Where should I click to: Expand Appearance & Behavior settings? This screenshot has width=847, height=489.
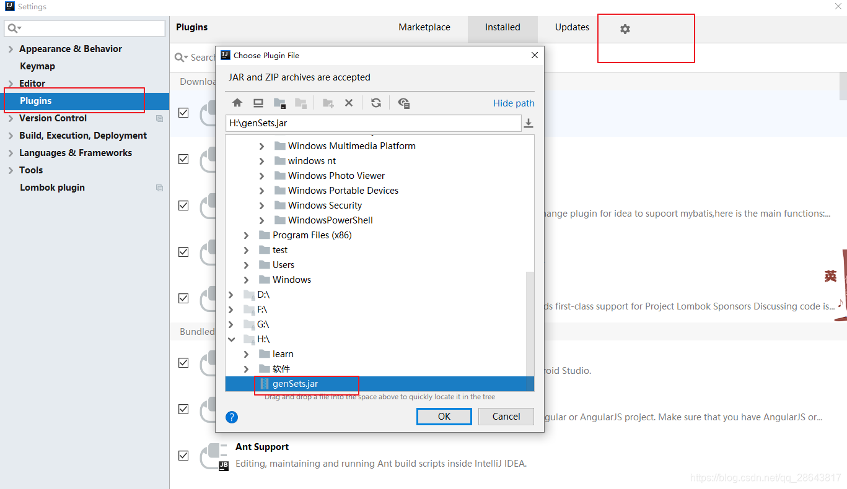11,49
